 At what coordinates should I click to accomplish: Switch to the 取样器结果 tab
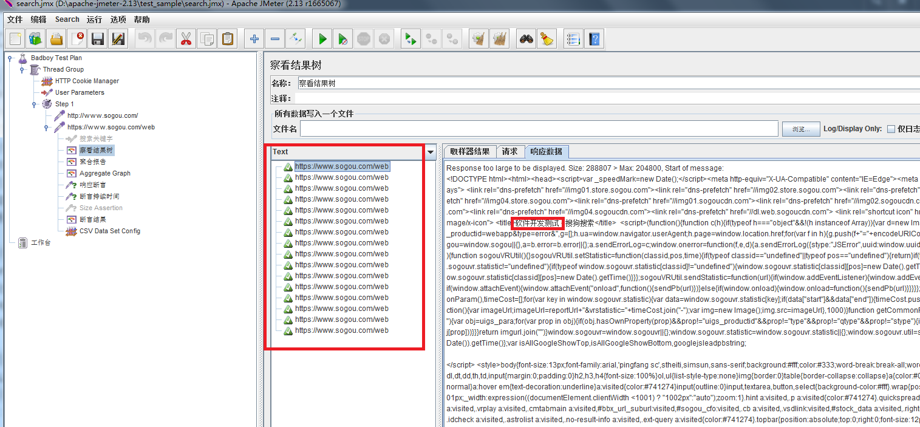tap(470, 152)
